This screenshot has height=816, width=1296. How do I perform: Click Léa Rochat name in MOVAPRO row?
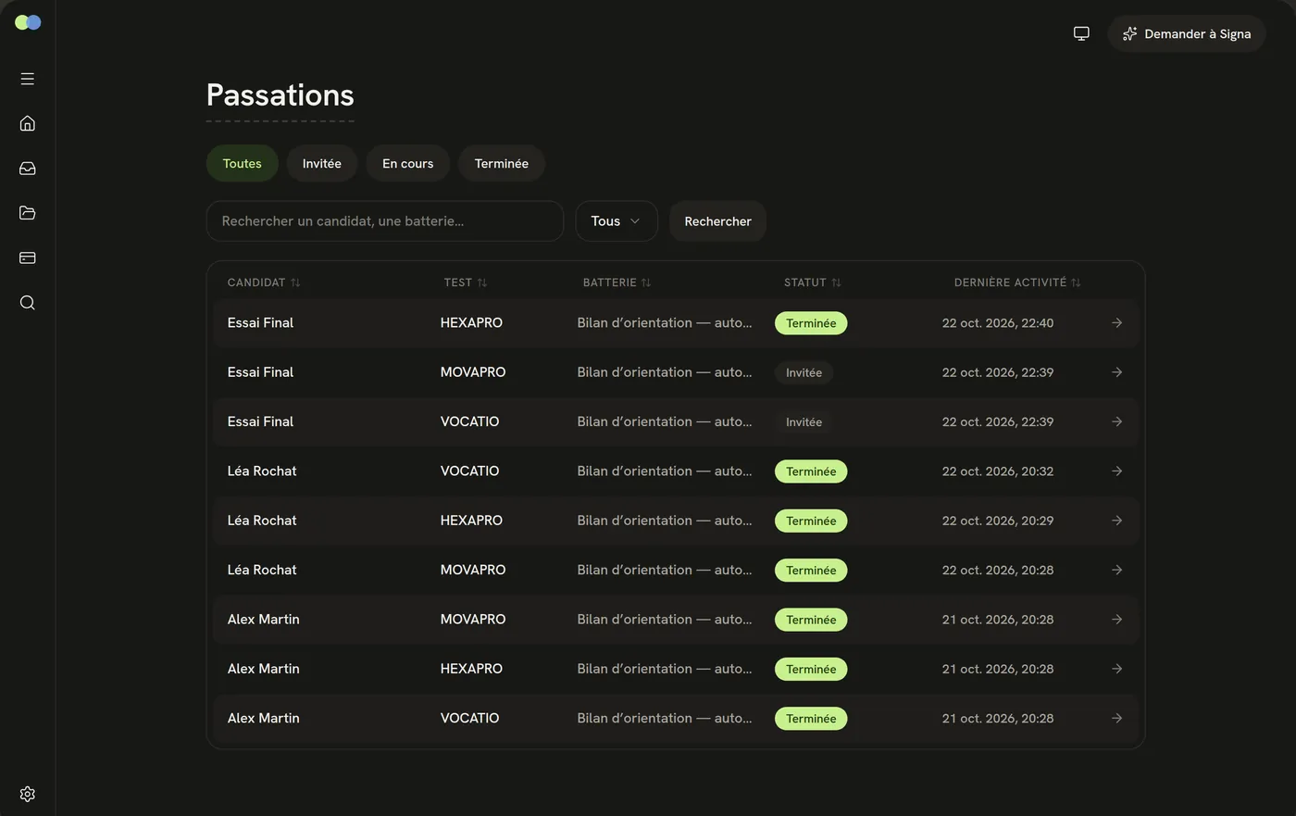262,570
